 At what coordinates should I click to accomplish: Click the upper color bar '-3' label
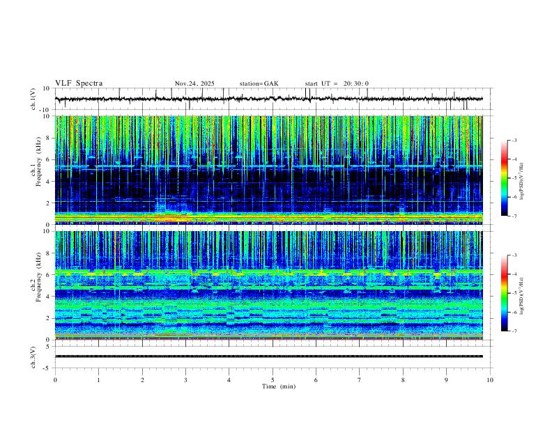[514, 140]
